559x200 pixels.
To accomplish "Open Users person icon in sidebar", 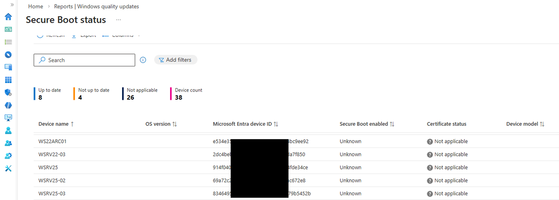I will [8, 130].
